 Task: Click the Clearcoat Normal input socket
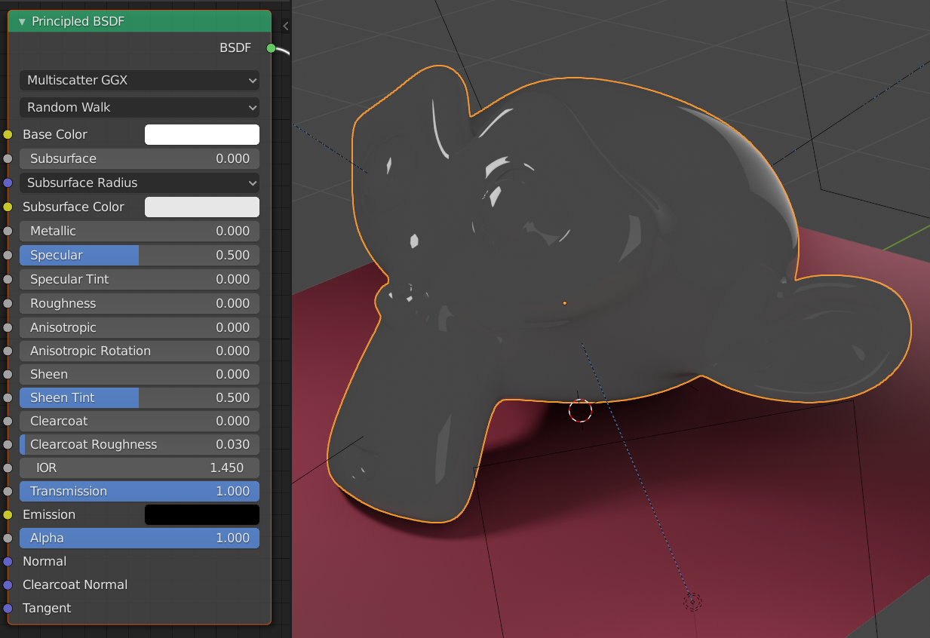8,584
